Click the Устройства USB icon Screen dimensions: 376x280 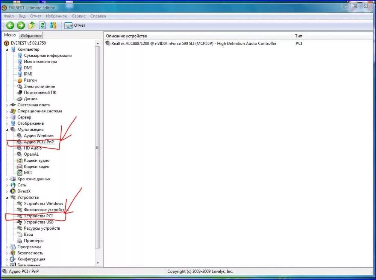point(20,222)
